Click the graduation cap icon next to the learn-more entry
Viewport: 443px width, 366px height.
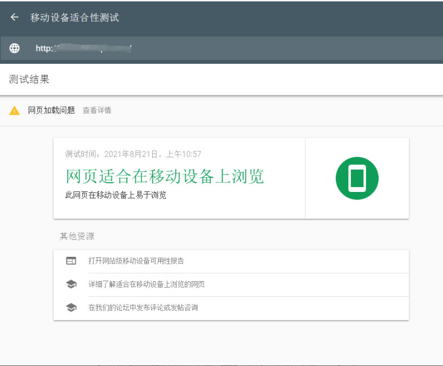tap(72, 284)
